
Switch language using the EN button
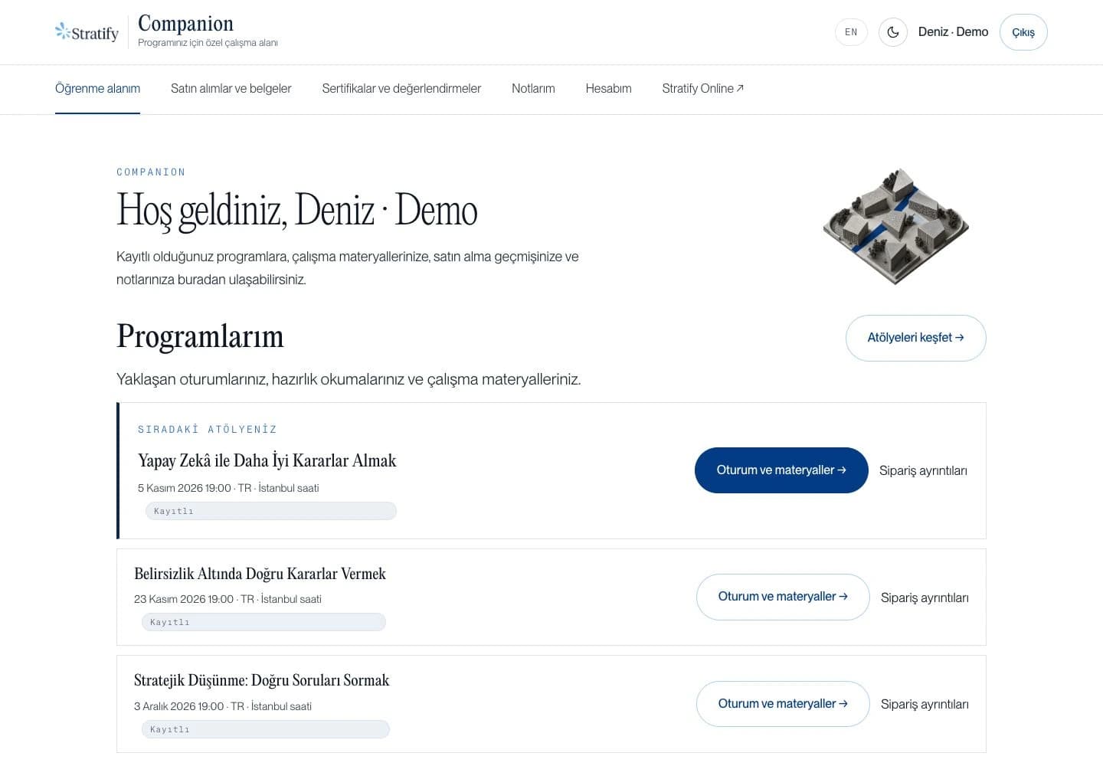point(851,32)
